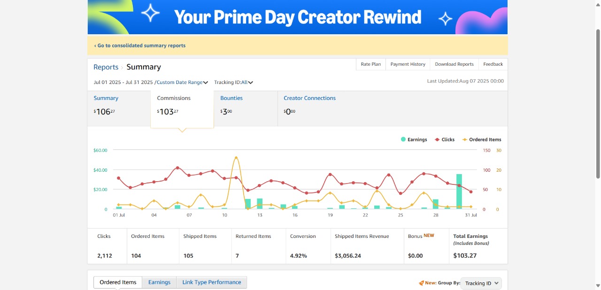Open the Custom Date Range dropdown

(x=182, y=83)
